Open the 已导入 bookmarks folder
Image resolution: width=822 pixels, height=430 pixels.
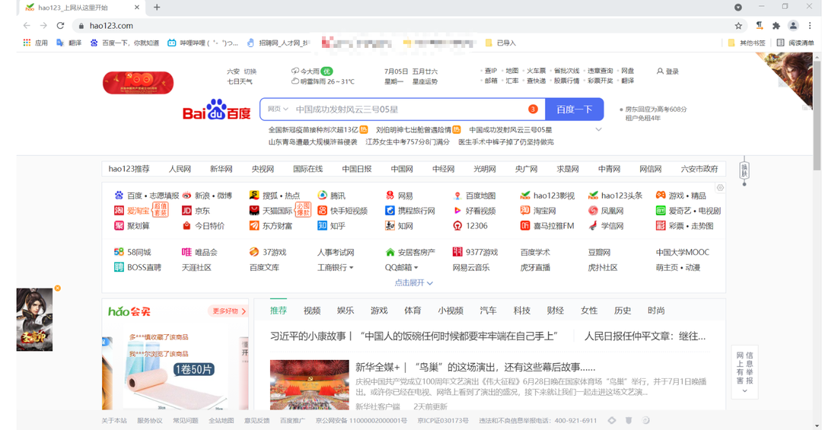point(501,43)
